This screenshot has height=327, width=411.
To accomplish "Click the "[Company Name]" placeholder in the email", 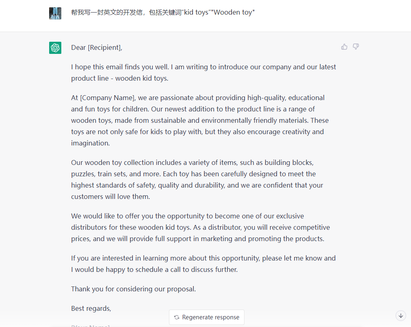I will [108, 98].
